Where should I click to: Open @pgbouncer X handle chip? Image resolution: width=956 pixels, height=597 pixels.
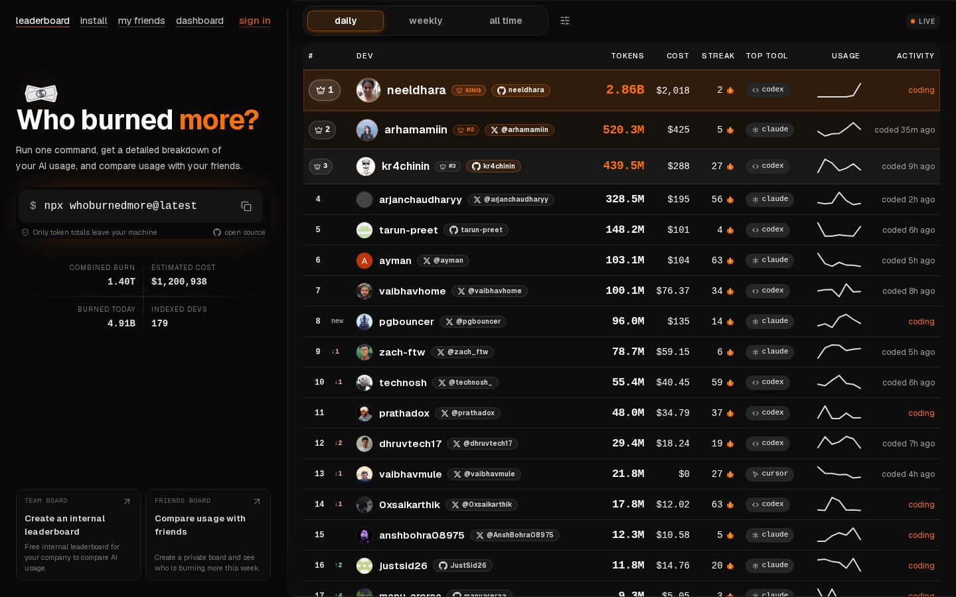click(x=473, y=322)
